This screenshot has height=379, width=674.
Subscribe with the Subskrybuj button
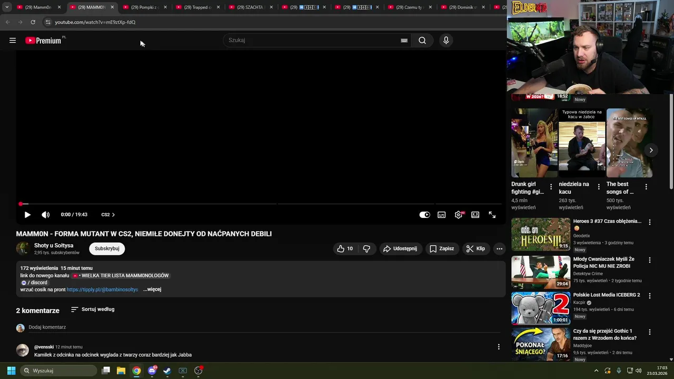pyautogui.click(x=107, y=248)
